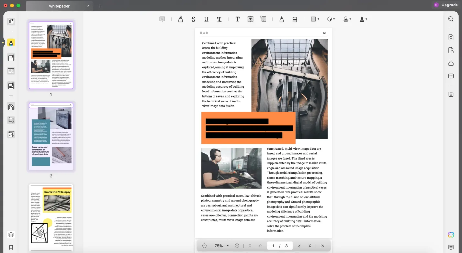
Task: Switch to the Edit PDF mode
Action: (11, 57)
